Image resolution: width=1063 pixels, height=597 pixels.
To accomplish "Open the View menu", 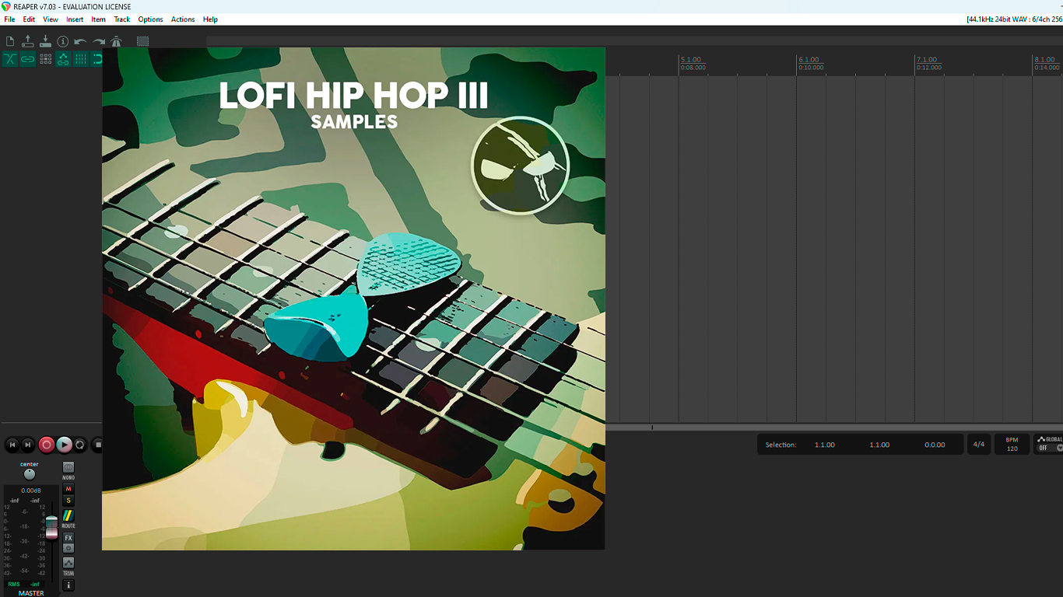I will 51,19.
